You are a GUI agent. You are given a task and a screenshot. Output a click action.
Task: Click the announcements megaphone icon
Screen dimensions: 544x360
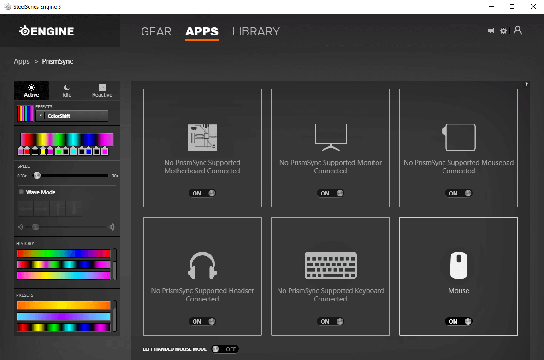[491, 31]
